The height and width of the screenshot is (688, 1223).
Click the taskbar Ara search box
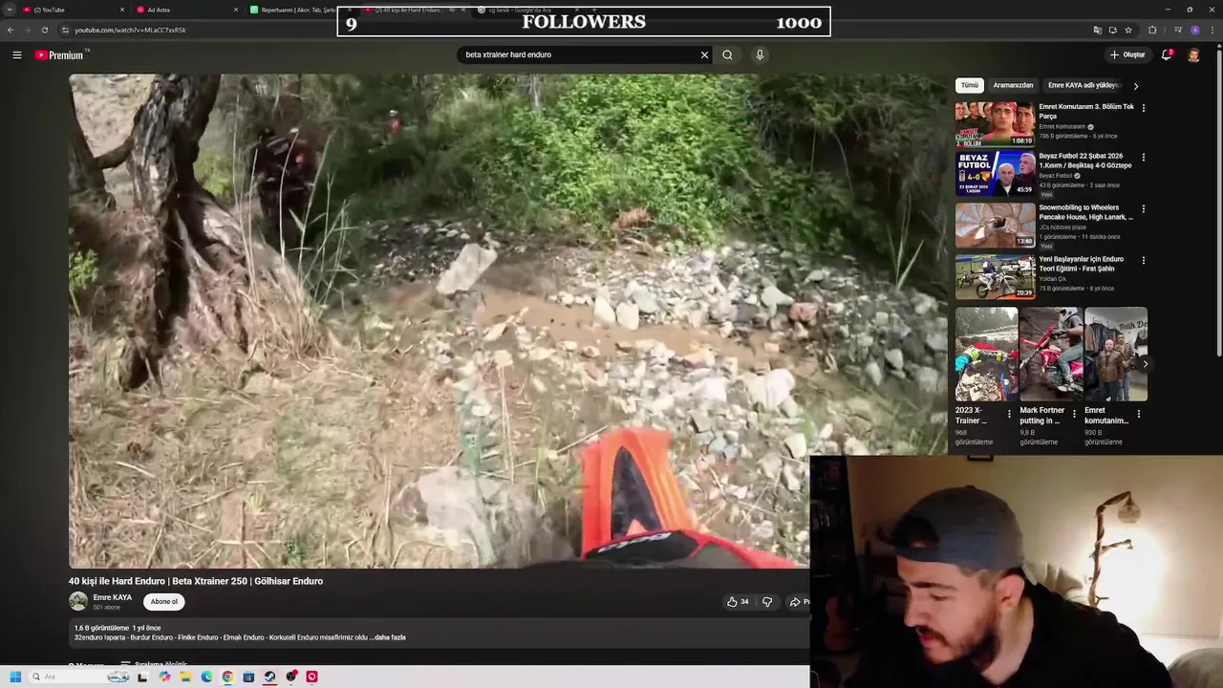[79, 677]
